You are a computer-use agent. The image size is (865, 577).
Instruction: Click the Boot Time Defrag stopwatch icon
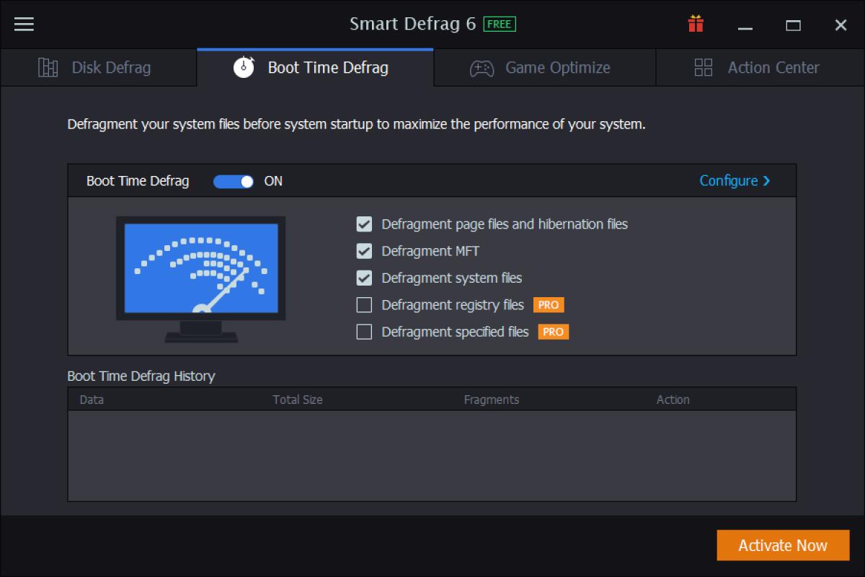[242, 67]
